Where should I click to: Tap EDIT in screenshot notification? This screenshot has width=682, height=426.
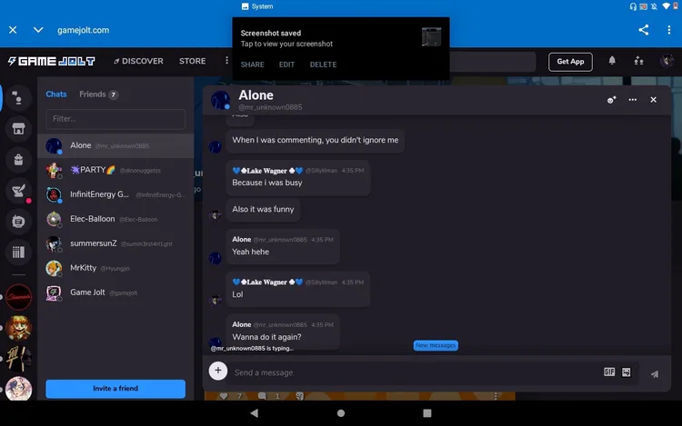point(286,64)
